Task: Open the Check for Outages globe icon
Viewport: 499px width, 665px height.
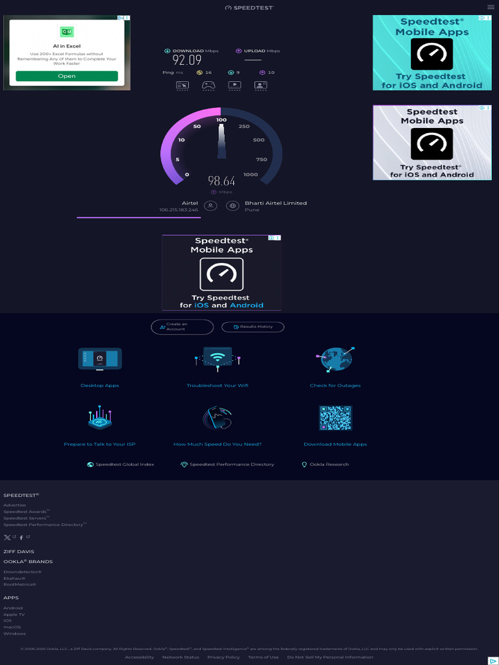Action: point(335,360)
